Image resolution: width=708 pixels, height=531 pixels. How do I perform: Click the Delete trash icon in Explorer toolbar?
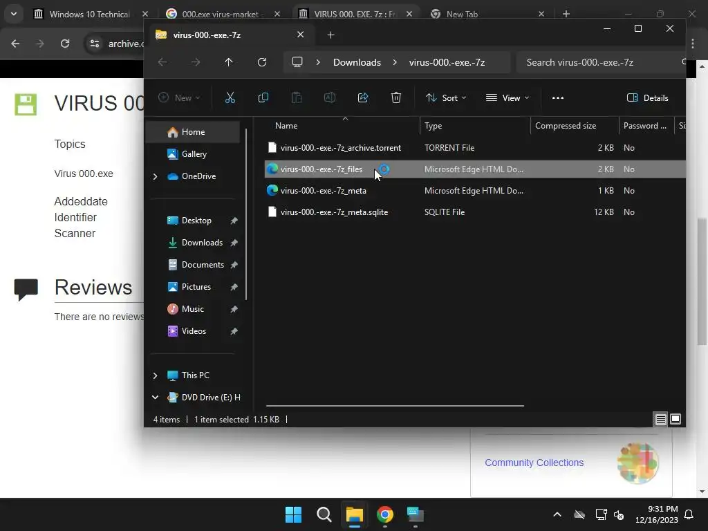click(x=396, y=97)
